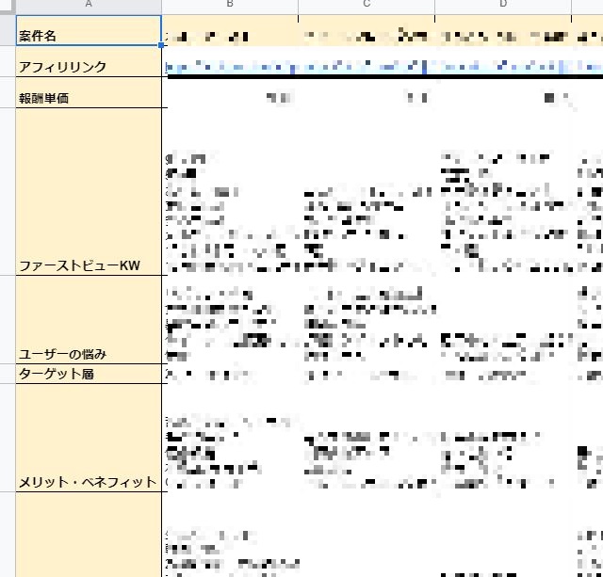The width and height of the screenshot is (603, 577).
Task: Open the affiliate link in column D
Action: (502, 67)
